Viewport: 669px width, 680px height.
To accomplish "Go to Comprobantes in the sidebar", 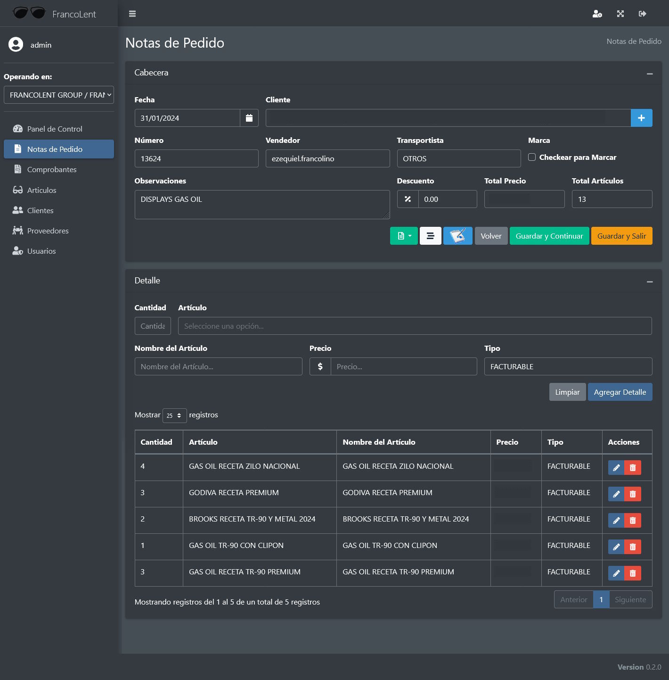I will 52,169.
